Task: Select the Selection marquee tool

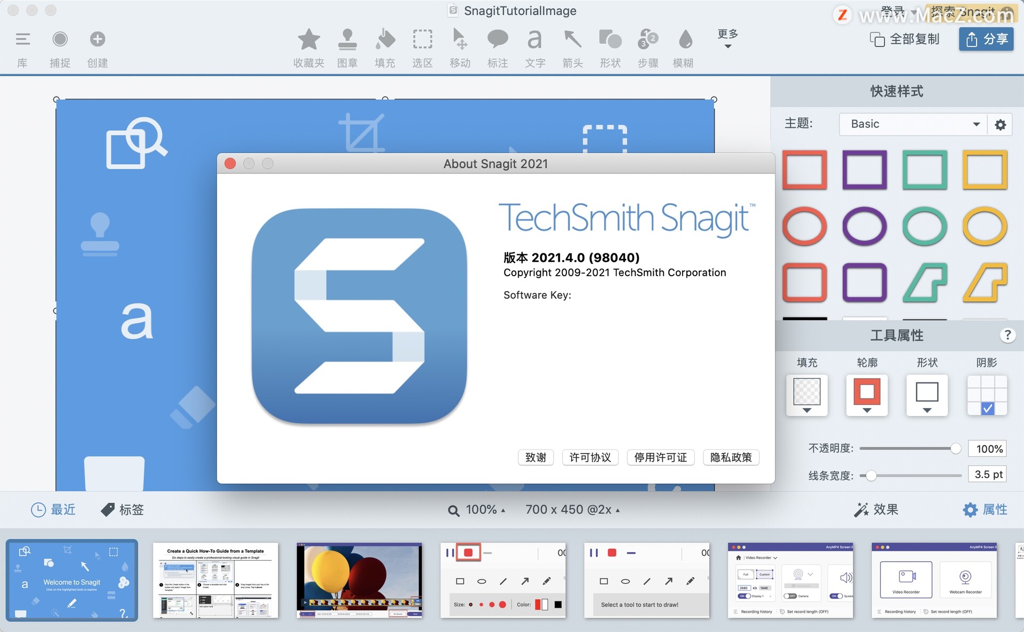Action: click(x=422, y=39)
